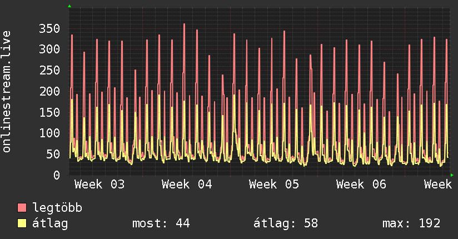458x239 pixels.
Task: Click the 50 y-axis tick label
Action: point(53,155)
